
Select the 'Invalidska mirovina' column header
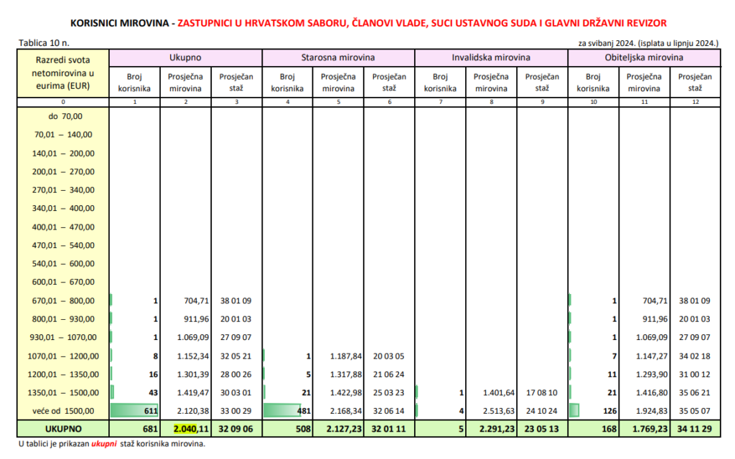[491, 57]
